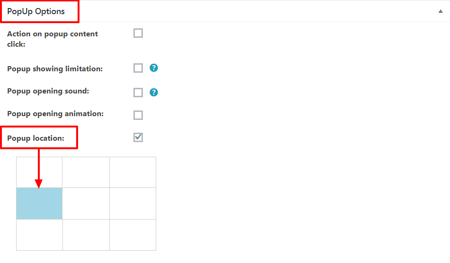
Task: Enable Popup showing limitation checkbox
Action: click(138, 68)
